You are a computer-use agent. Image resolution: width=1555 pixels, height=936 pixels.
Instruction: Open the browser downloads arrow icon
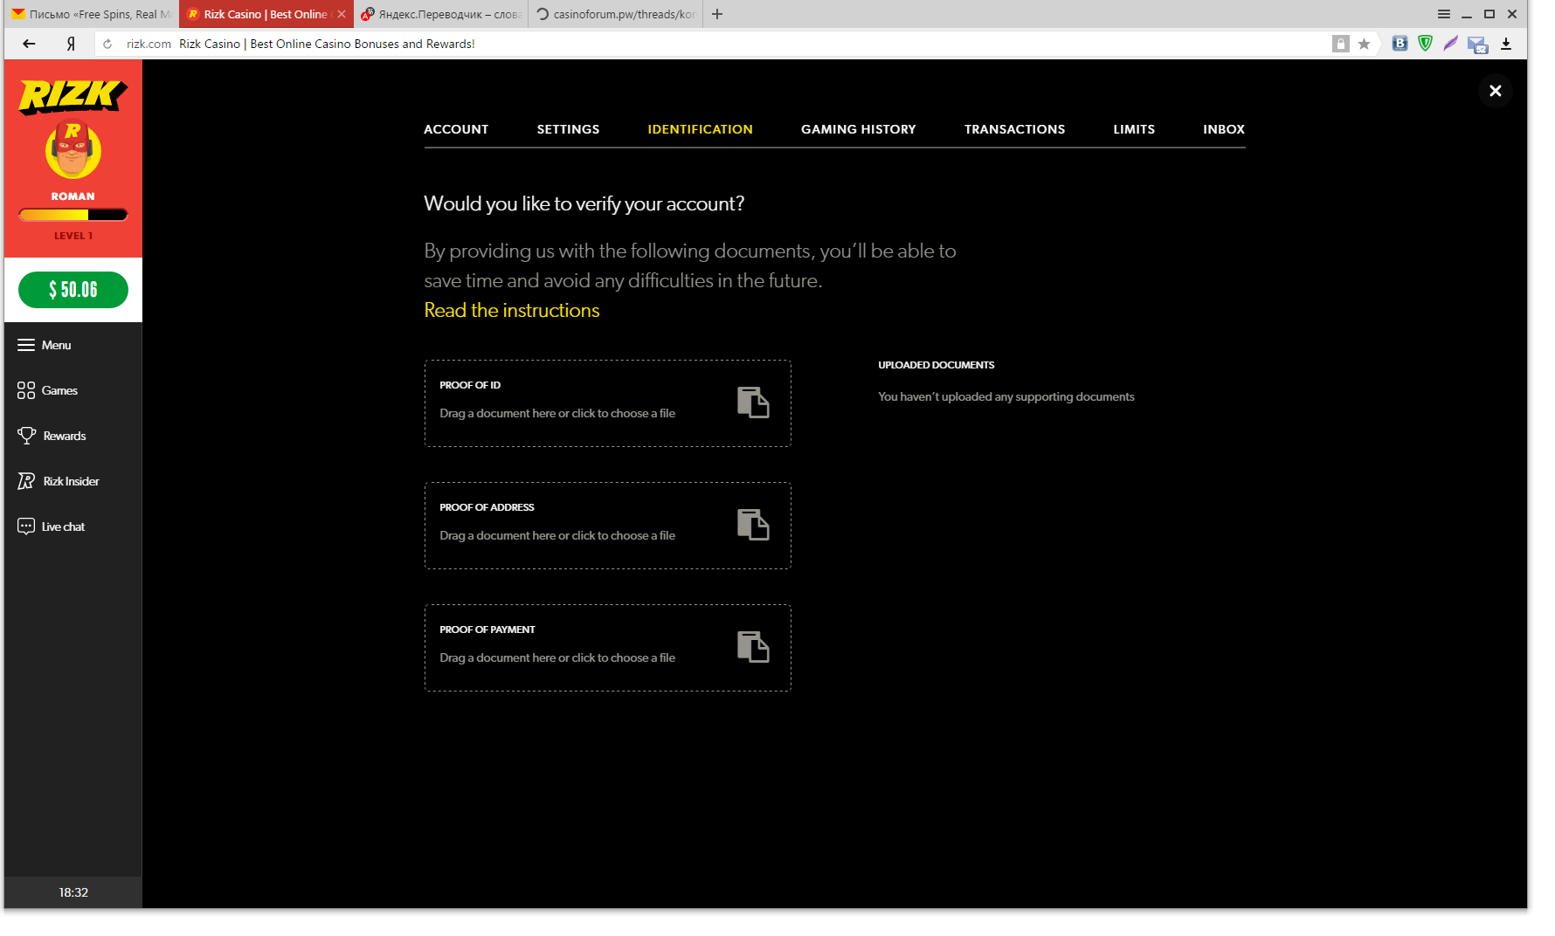point(1506,44)
